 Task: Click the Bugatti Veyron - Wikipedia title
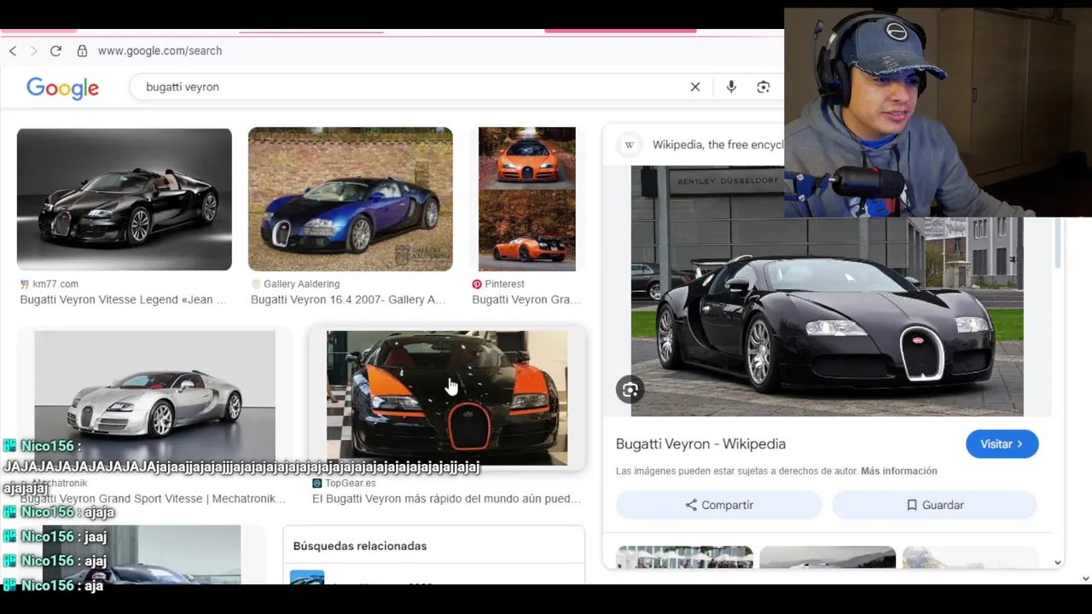tap(700, 443)
